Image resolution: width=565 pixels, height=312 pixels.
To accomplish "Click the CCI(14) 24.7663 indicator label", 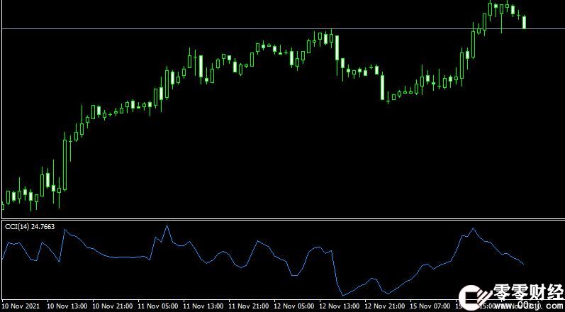I will (x=30, y=227).
